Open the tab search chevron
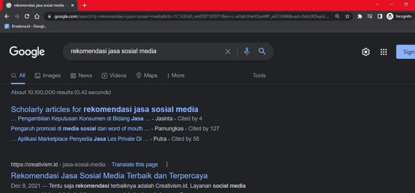 pos(377,4)
